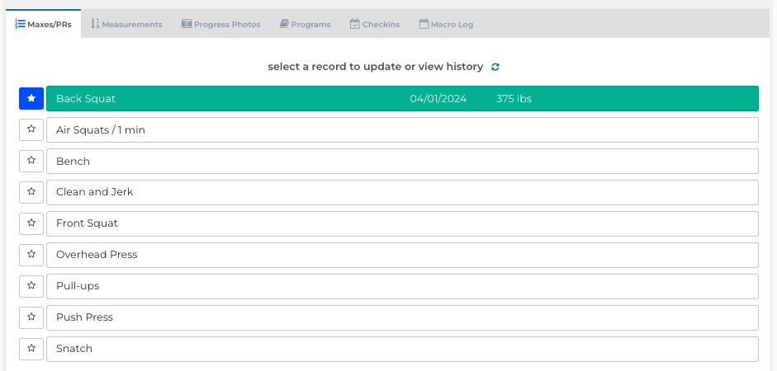
Task: Open the Checkins tab
Action: coord(375,24)
